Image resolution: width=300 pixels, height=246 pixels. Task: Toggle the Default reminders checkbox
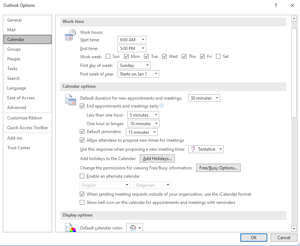pyautogui.click(x=82, y=132)
